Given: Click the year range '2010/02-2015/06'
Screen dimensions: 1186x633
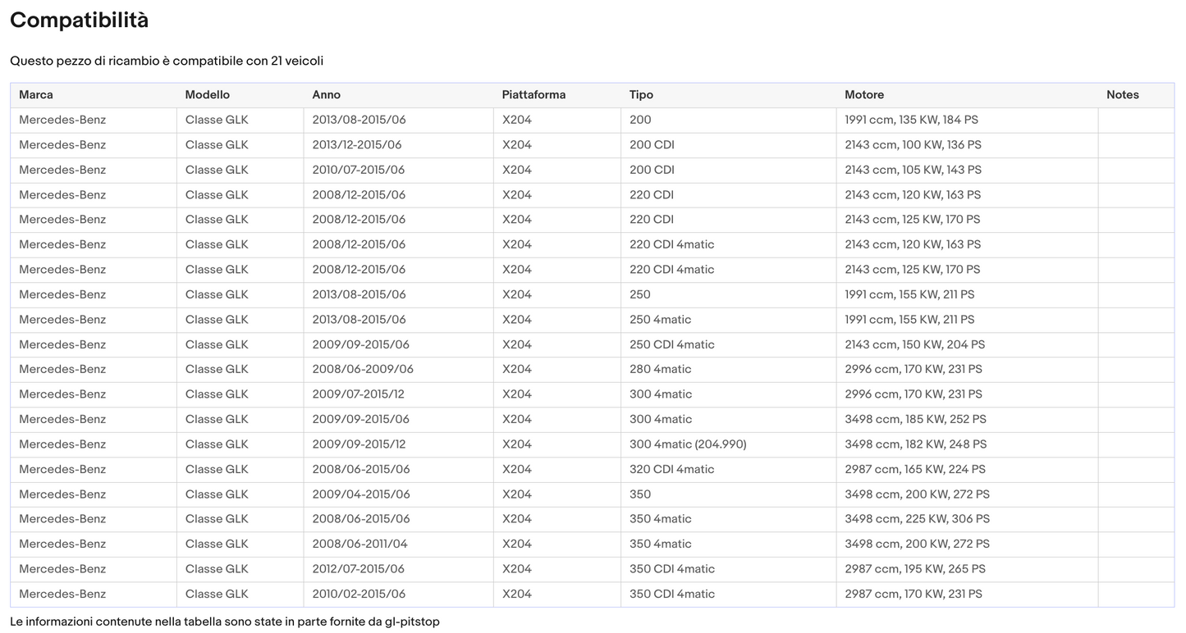Looking at the screenshot, I should 359,594.
